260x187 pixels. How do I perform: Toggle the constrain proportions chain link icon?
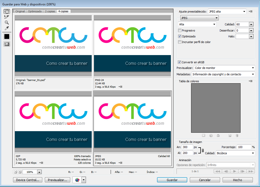(203, 150)
